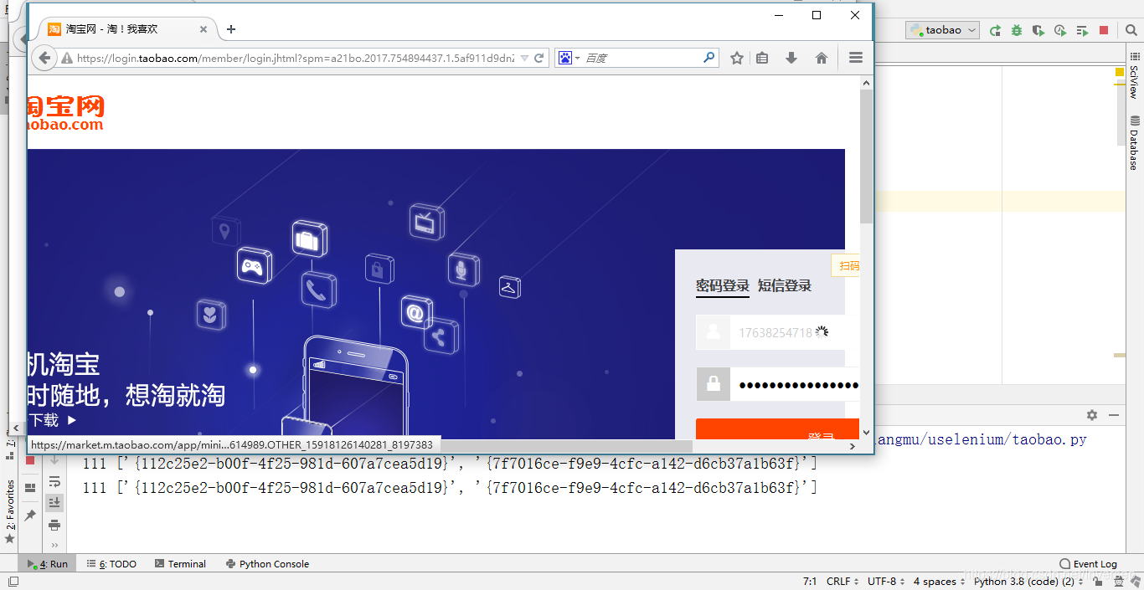The height and width of the screenshot is (590, 1144).
Task: Open the browser hamburger menu
Action: pyautogui.click(x=855, y=58)
